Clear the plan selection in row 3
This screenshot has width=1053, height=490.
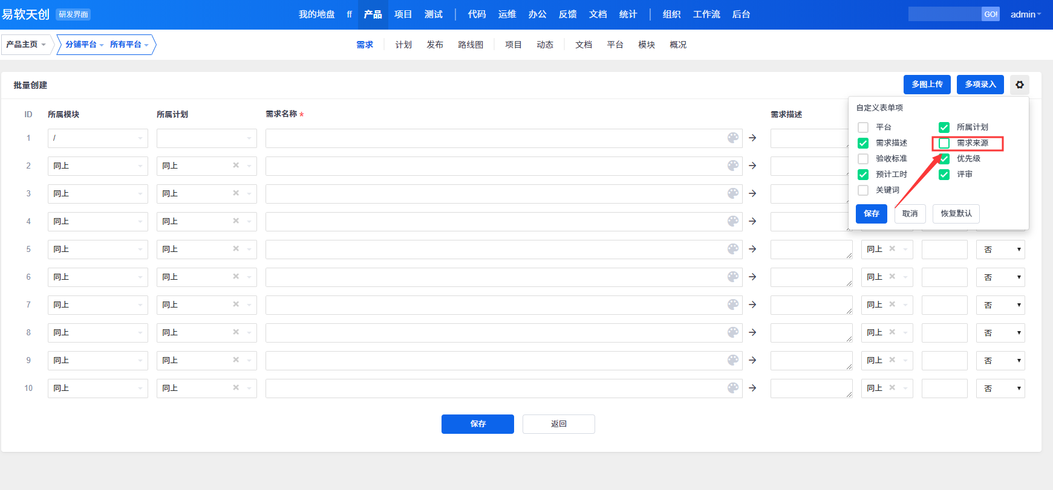coord(236,193)
